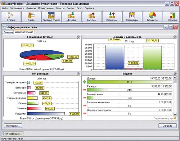
Task: Click the Информационное окно title icon
Action: tap(4, 27)
